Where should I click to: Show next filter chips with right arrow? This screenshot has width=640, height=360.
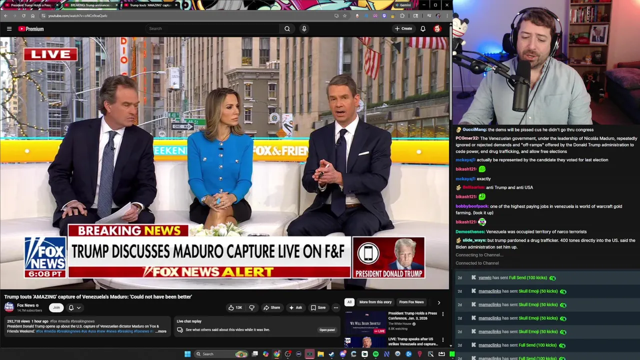tap(439, 302)
